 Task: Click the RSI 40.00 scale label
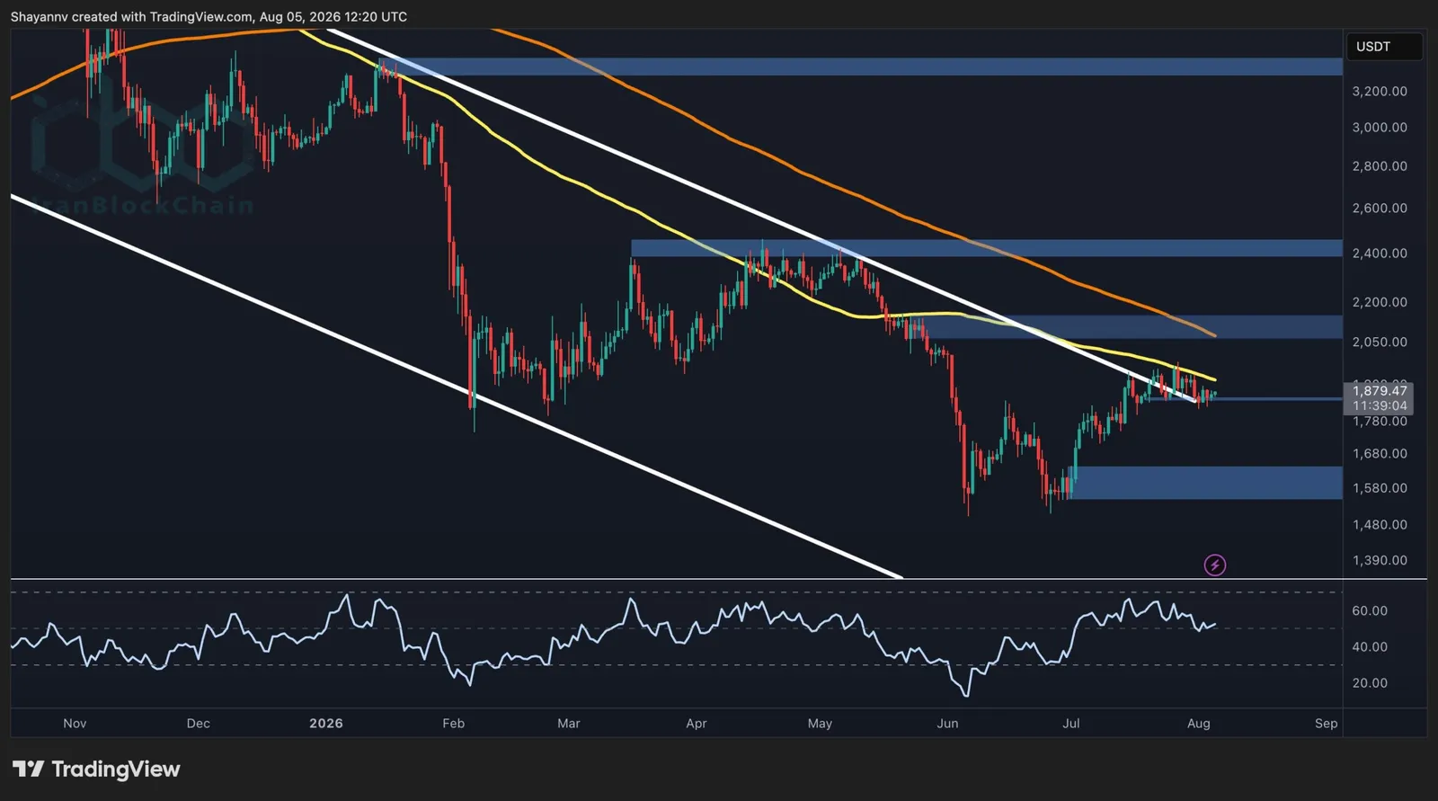[x=1370, y=646]
